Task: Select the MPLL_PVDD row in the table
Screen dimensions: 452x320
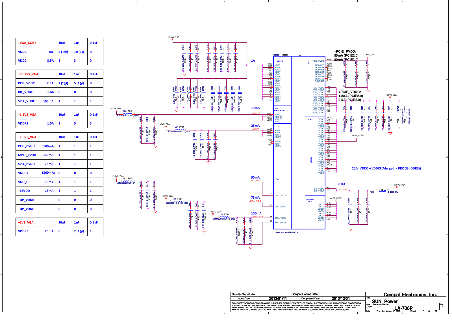Action: [27, 155]
